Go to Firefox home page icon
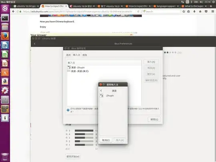The width and height of the screenshot is (216, 162). tap(200, 12)
